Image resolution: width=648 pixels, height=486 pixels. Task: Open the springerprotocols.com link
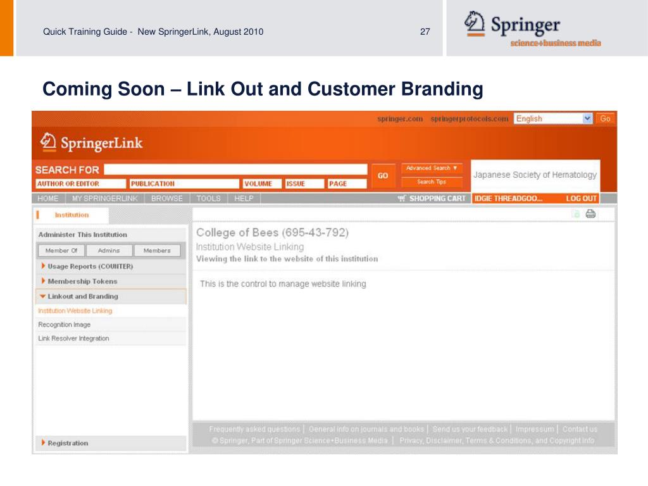point(470,118)
